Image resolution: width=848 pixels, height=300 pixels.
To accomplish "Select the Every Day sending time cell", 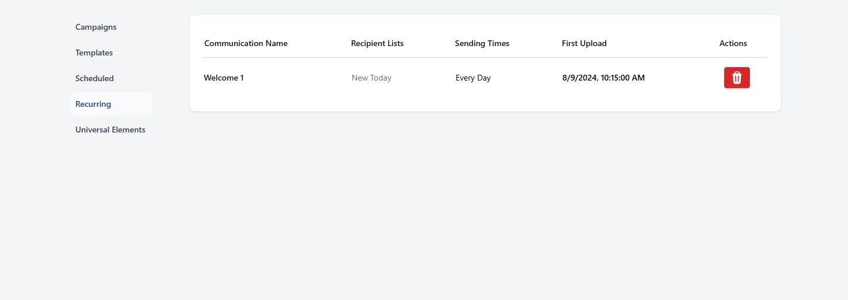I will 473,78.
